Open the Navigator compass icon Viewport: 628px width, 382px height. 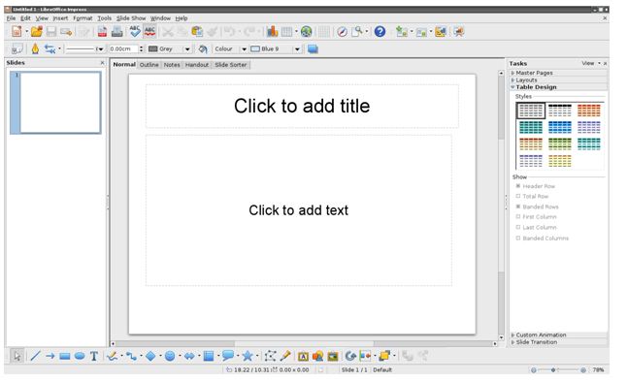[x=342, y=32]
